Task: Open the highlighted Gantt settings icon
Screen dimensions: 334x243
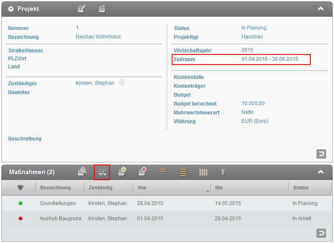Action: [x=102, y=172]
